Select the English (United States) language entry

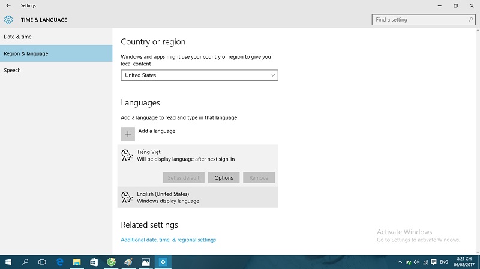[198, 197]
